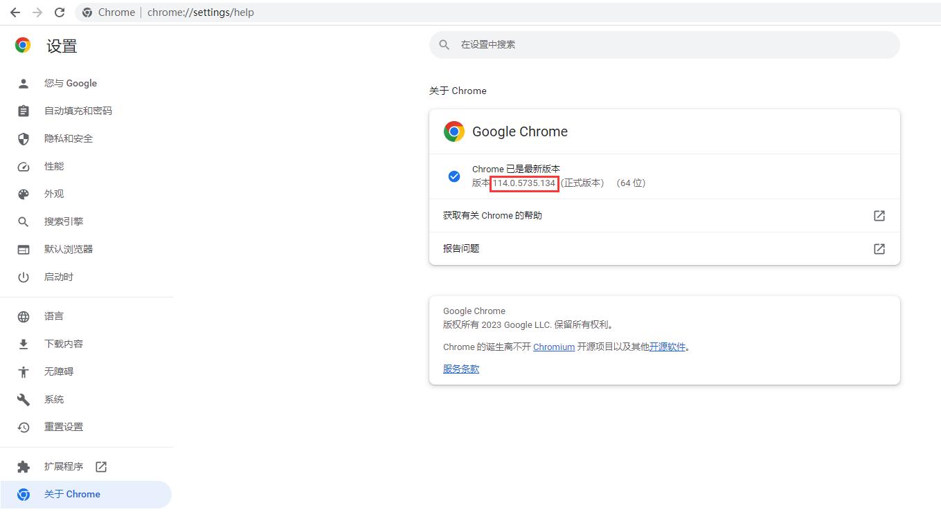The image size is (941, 514).
Task: Click the Chrome site info icon in address bar
Action: (x=87, y=12)
